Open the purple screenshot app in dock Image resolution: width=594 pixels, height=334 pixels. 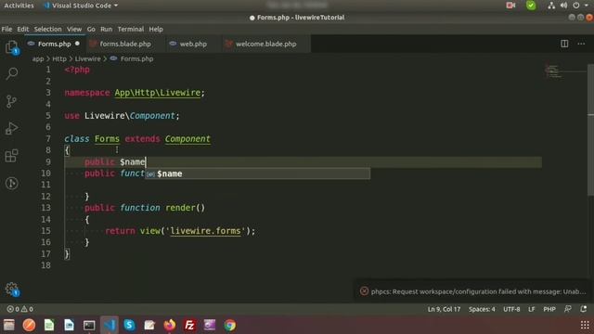tap(210, 325)
